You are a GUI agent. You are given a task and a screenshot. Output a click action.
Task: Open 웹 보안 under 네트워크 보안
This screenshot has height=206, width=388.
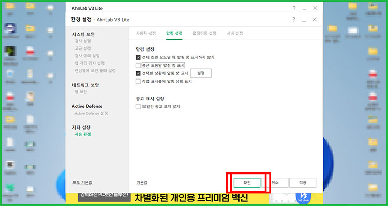pyautogui.click(x=81, y=92)
